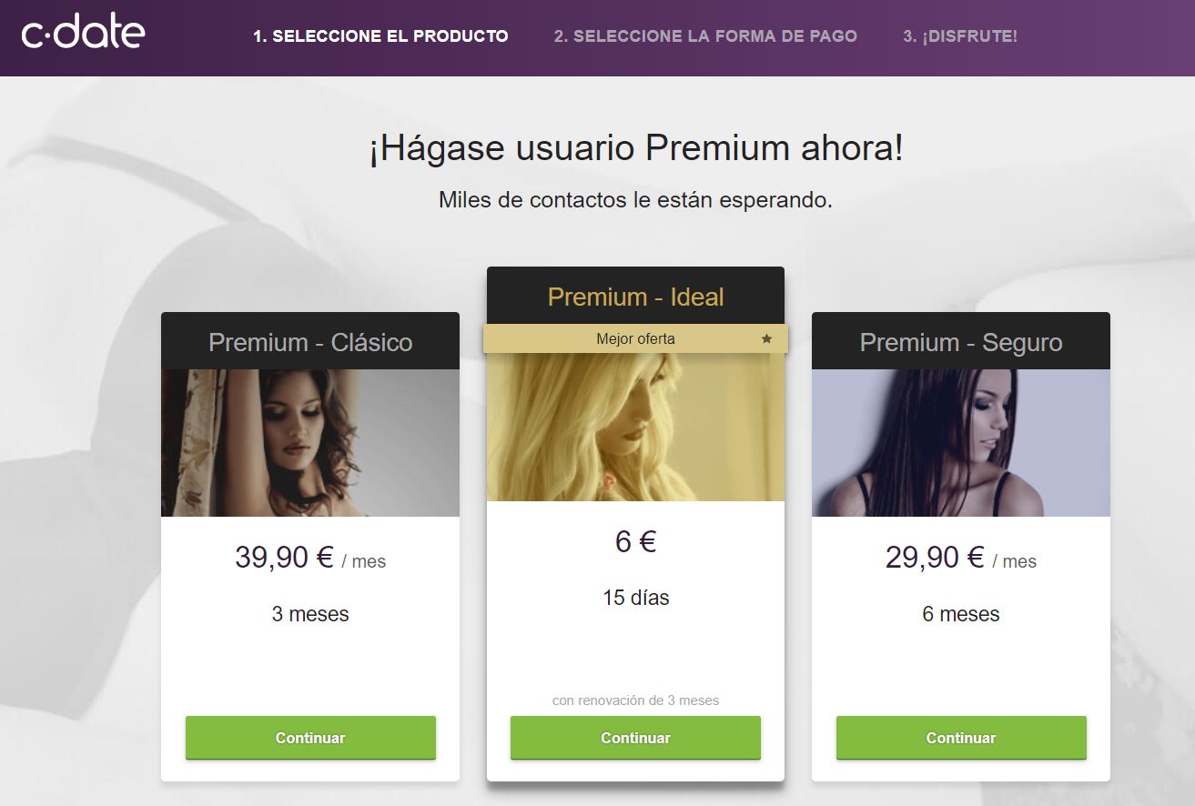Select the Premium - Ideal gold title
The height and width of the screenshot is (806, 1195).
(x=635, y=297)
